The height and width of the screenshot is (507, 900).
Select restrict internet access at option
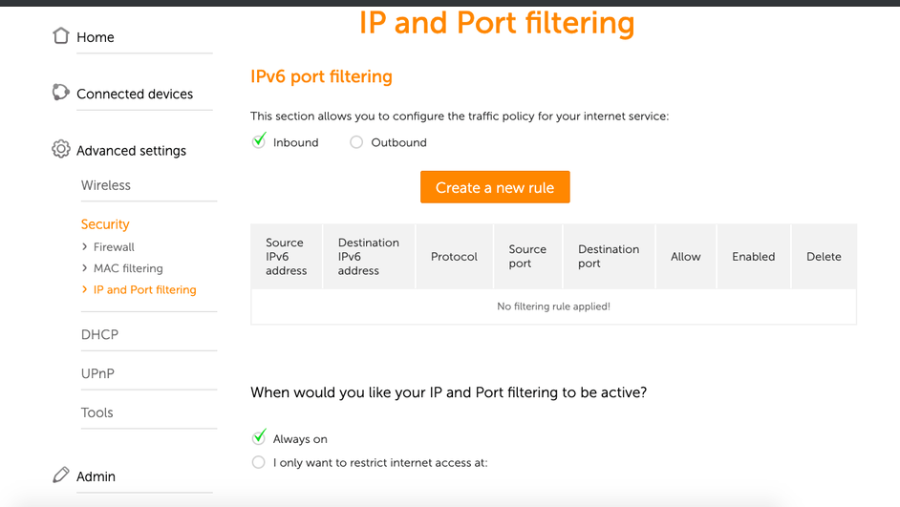pos(259,463)
